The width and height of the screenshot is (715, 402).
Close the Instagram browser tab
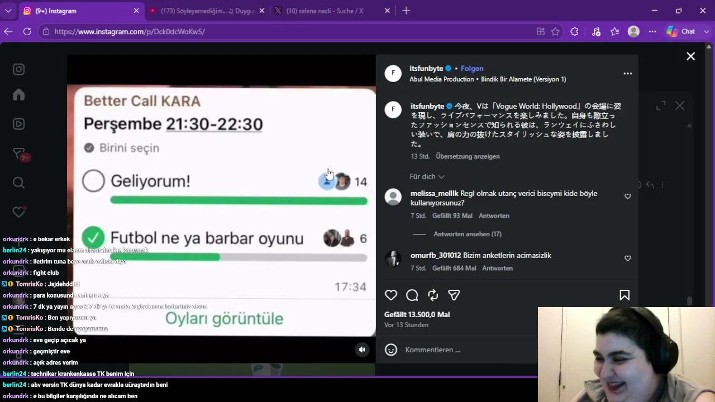[136, 11]
